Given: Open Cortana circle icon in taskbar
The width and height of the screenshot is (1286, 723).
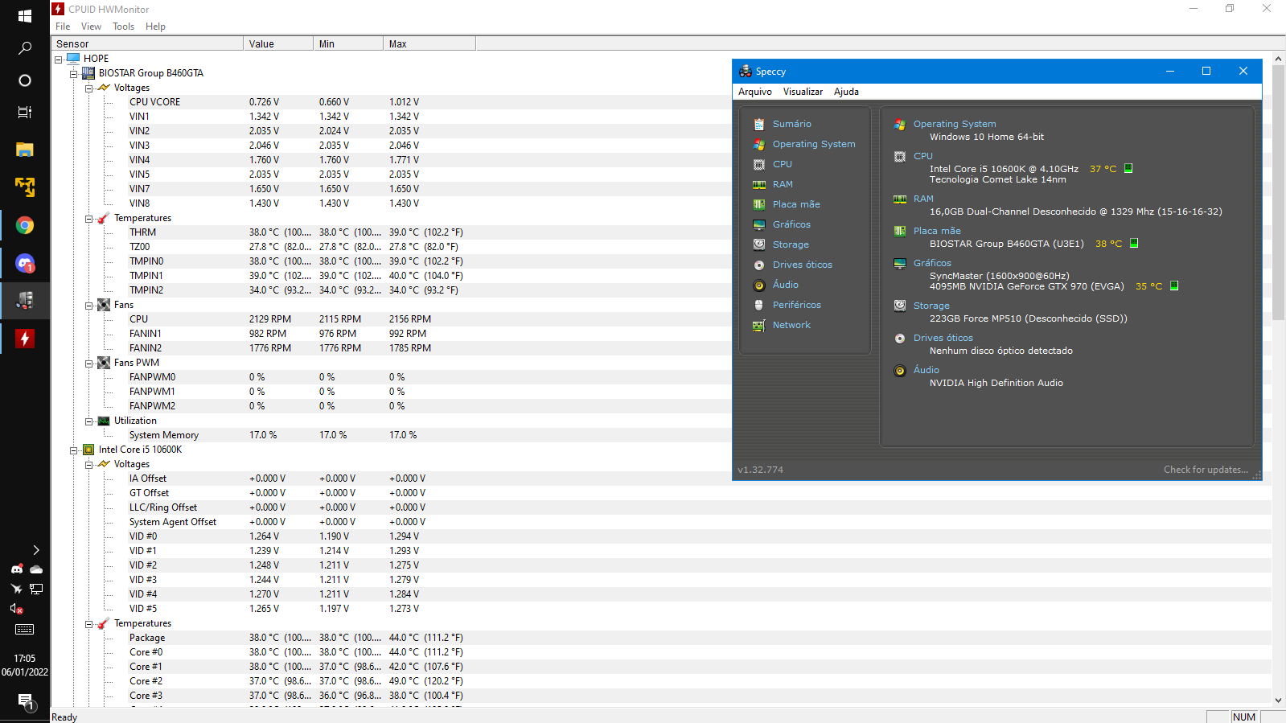Looking at the screenshot, I should point(25,80).
